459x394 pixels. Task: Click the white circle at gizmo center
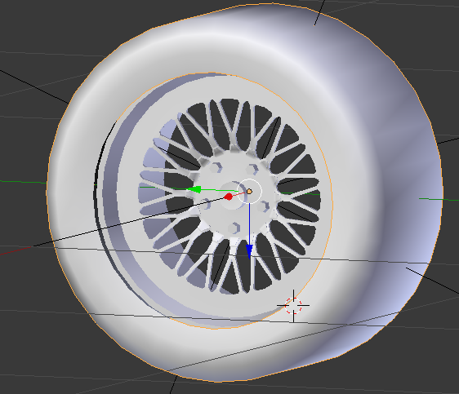coord(249,191)
